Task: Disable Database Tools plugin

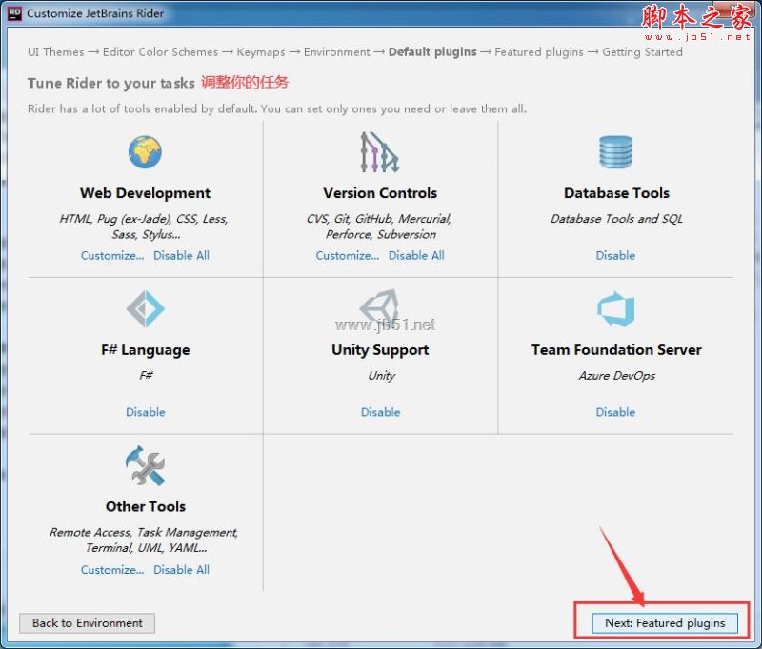Action: pos(615,255)
